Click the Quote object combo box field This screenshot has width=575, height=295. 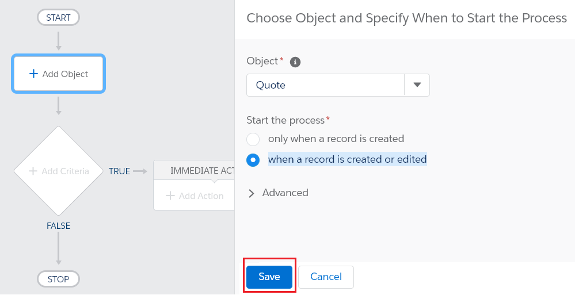[325, 85]
